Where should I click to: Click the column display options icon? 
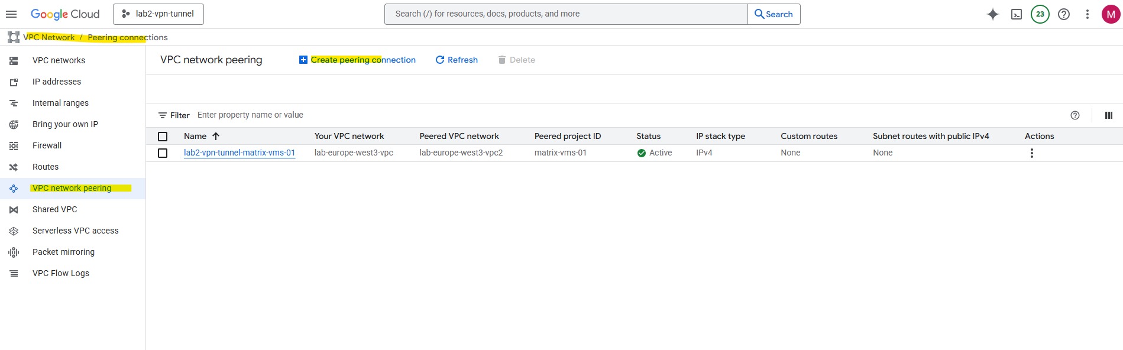(x=1108, y=115)
